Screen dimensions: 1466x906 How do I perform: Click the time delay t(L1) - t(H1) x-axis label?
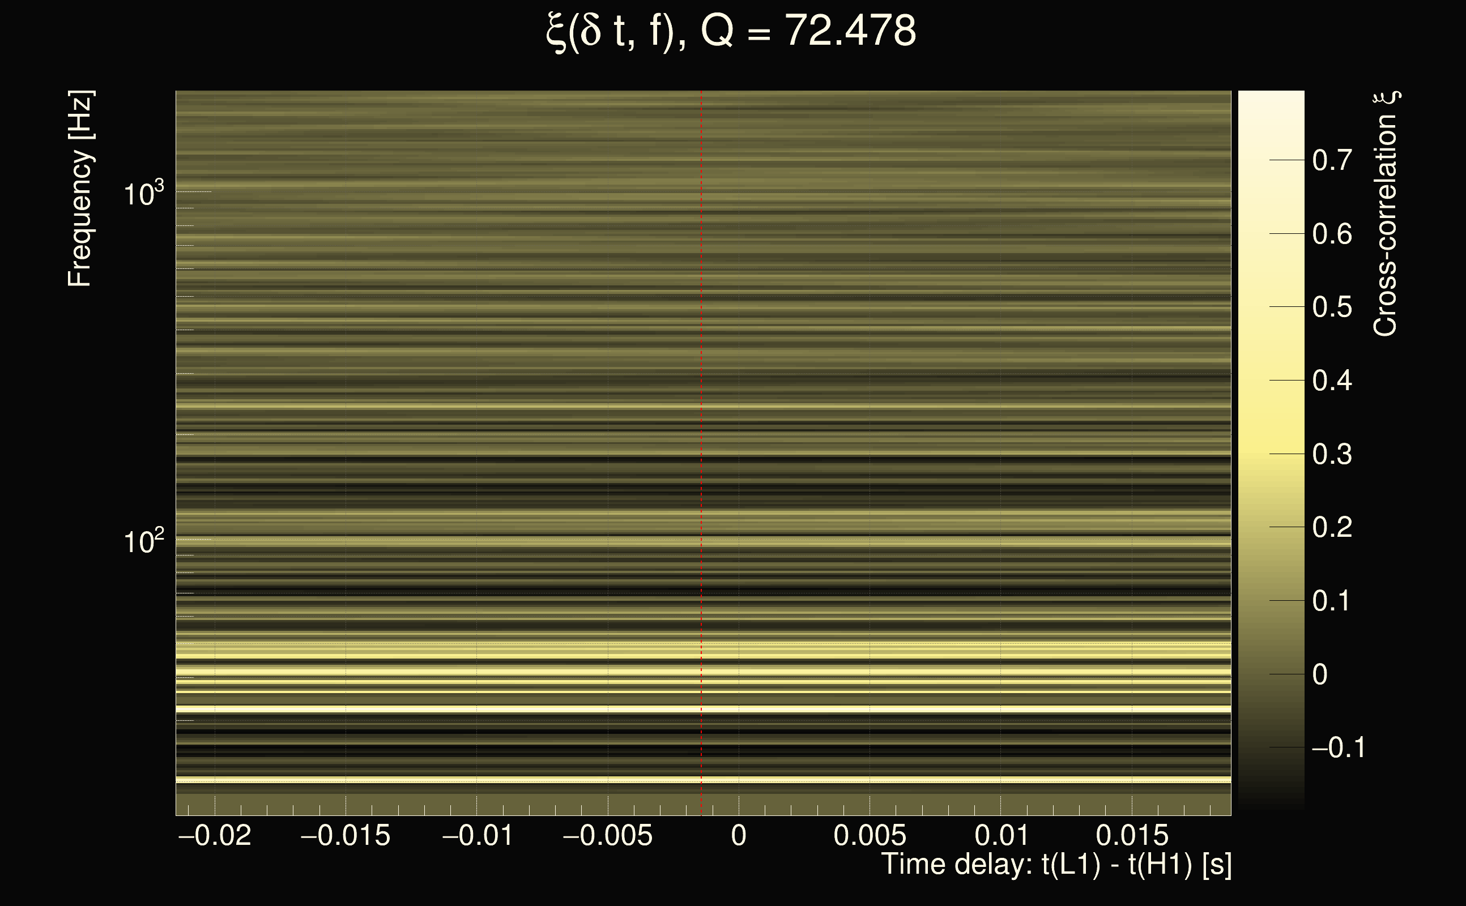click(x=1056, y=865)
